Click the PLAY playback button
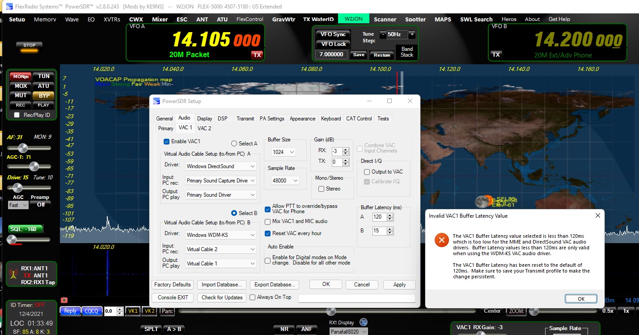639x335 pixels. pyautogui.click(x=43, y=105)
